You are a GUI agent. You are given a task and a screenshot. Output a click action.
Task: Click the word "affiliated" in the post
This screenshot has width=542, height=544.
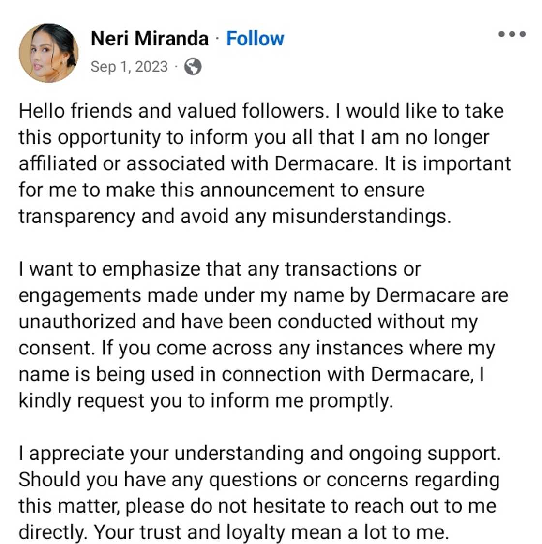coord(57,163)
